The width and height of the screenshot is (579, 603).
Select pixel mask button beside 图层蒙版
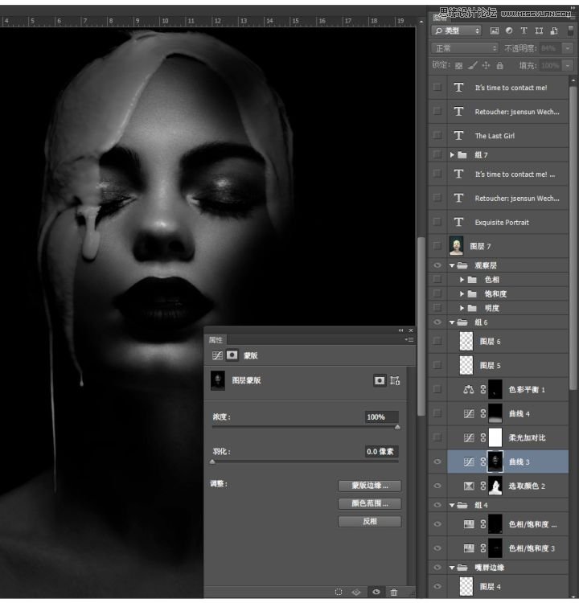(x=380, y=381)
